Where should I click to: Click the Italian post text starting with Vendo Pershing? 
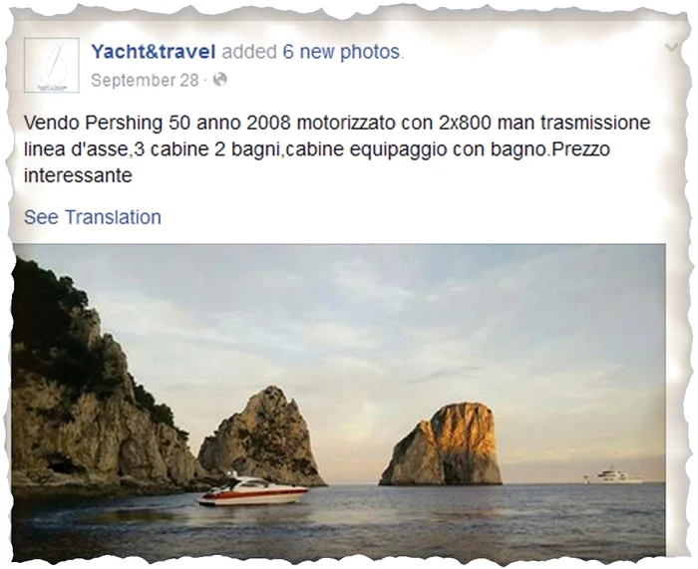(337, 149)
